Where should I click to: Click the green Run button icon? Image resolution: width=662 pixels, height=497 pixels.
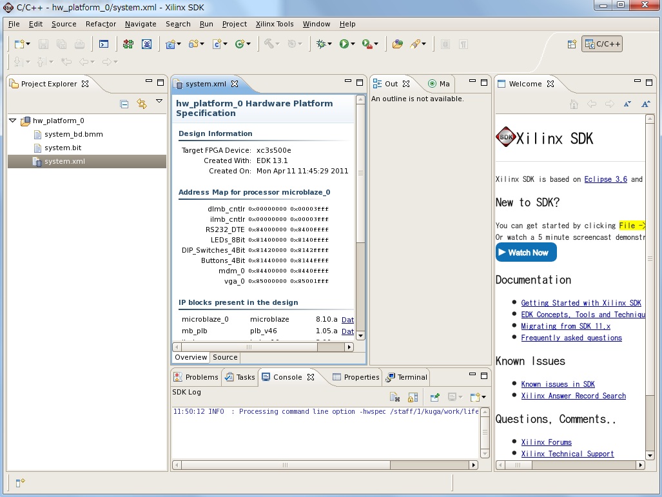coord(344,44)
